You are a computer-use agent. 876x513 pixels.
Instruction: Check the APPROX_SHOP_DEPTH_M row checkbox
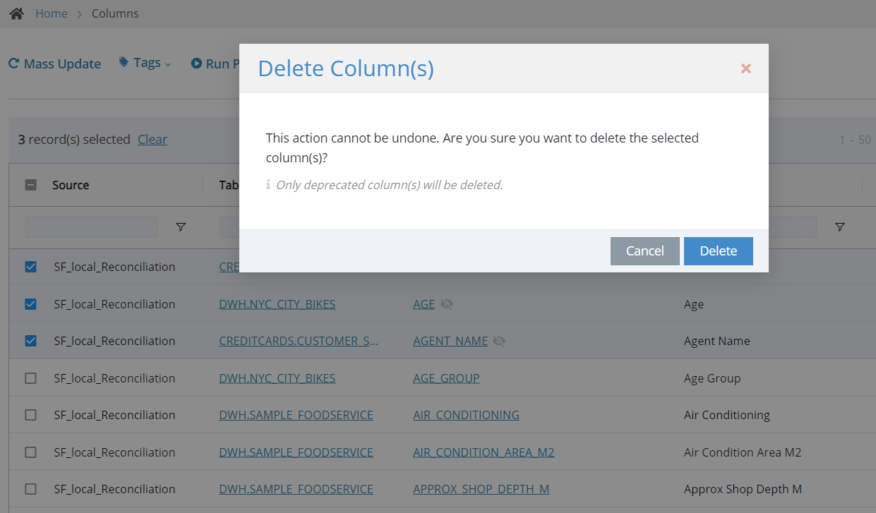[30, 489]
